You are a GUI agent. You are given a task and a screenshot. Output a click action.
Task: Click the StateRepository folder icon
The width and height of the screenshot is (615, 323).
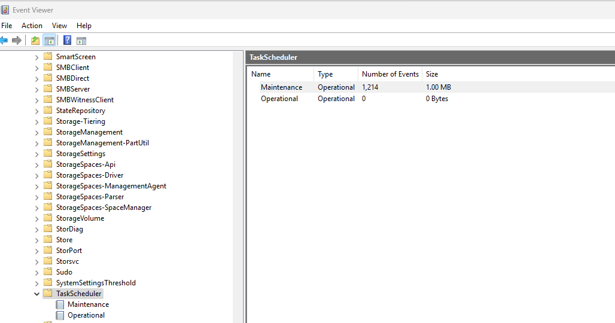[48, 110]
